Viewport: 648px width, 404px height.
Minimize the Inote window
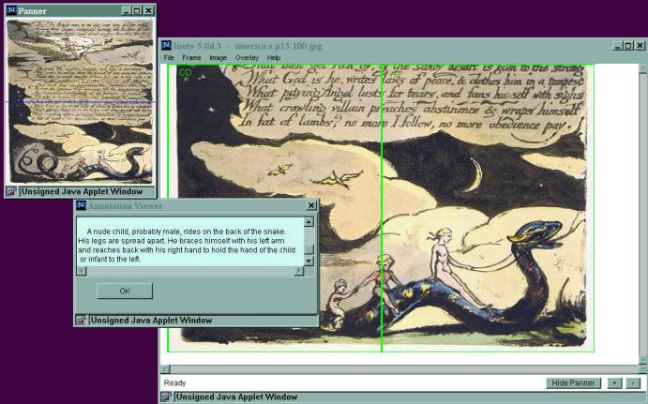[x=618, y=46]
